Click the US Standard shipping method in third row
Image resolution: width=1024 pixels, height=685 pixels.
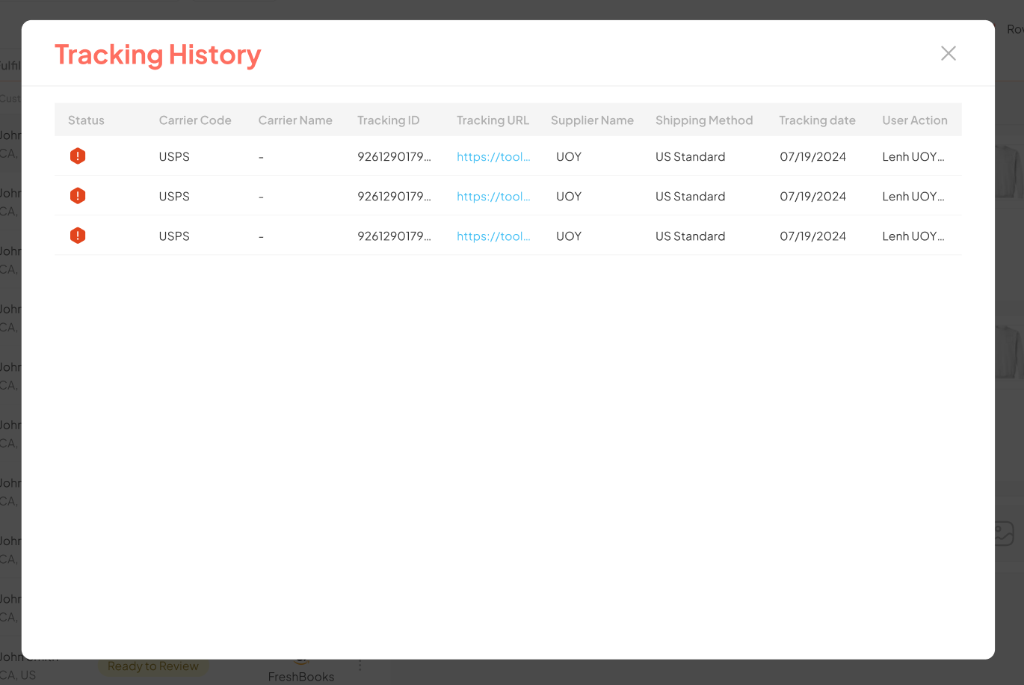point(690,236)
